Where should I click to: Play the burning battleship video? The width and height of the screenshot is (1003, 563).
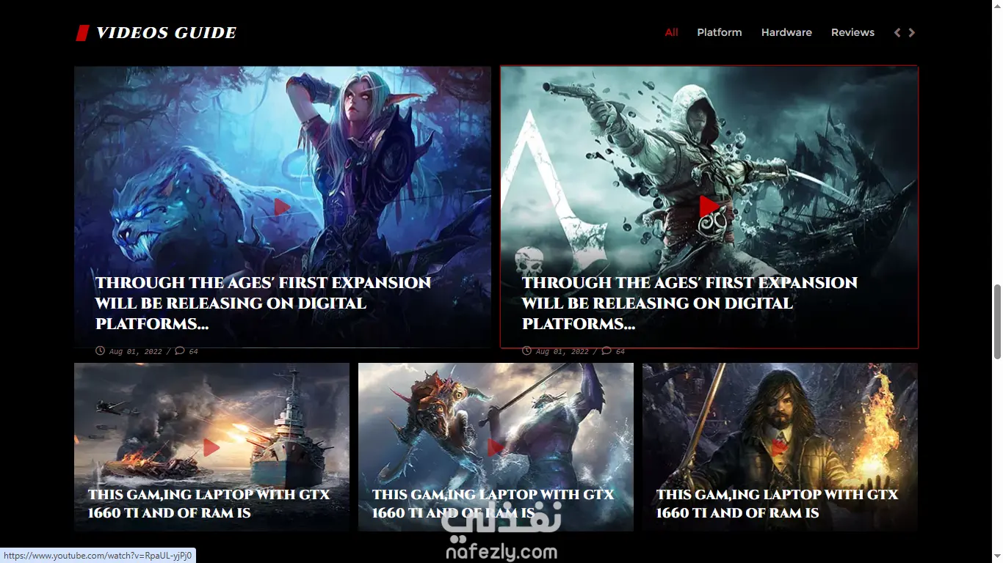pyautogui.click(x=211, y=447)
